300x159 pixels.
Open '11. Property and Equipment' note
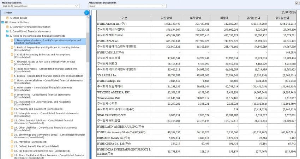(39, 109)
